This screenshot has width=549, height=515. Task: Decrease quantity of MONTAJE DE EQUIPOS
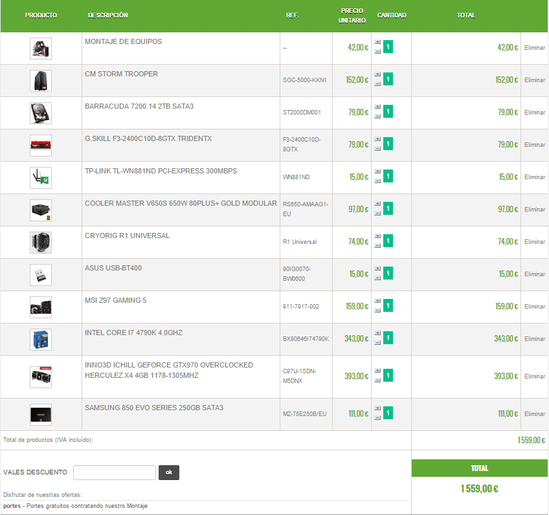click(x=377, y=51)
